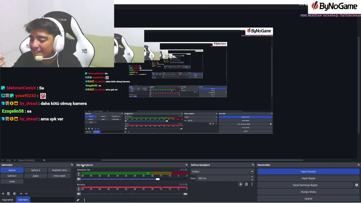The height and width of the screenshot is (203, 361).
Task: Open Ayarlar settings
Action: pos(309,198)
